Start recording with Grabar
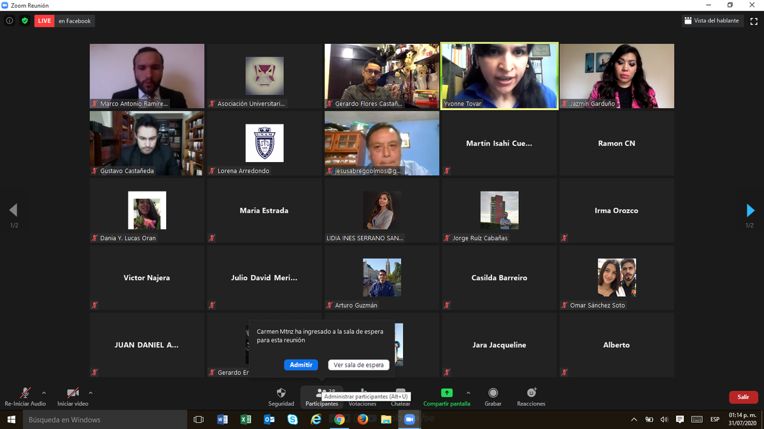 [493, 397]
